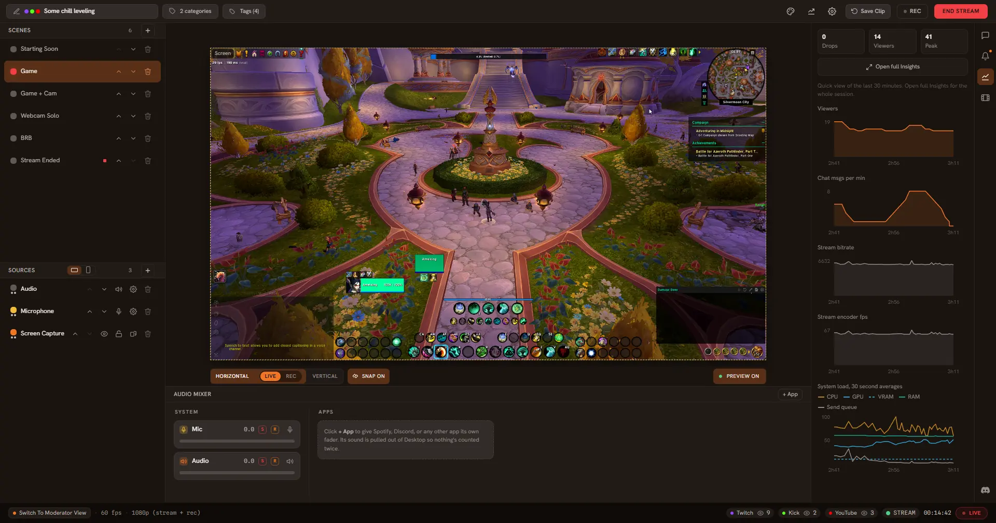Open Discord icon in right sidebar

(x=985, y=490)
